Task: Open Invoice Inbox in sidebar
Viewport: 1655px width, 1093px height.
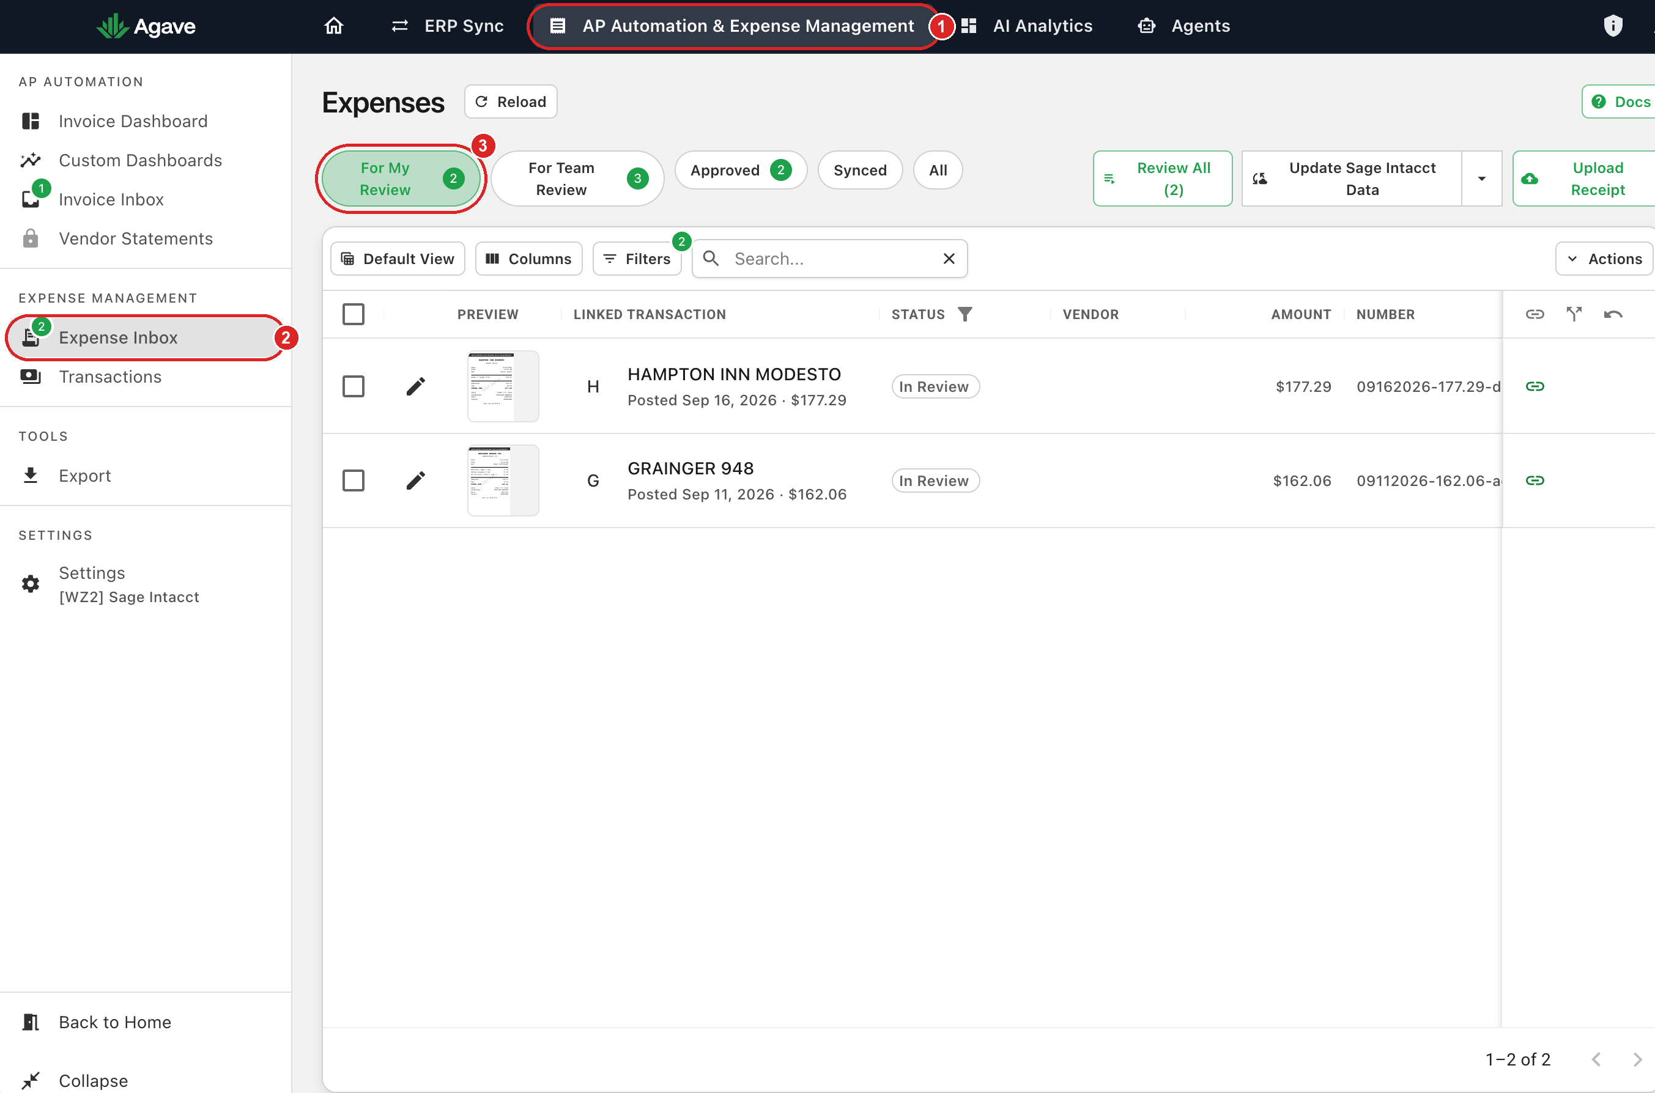Action: (x=146, y=199)
